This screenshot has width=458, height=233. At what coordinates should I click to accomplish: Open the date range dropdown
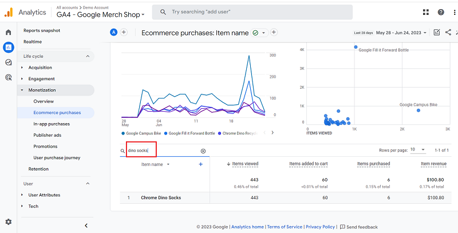click(x=426, y=33)
